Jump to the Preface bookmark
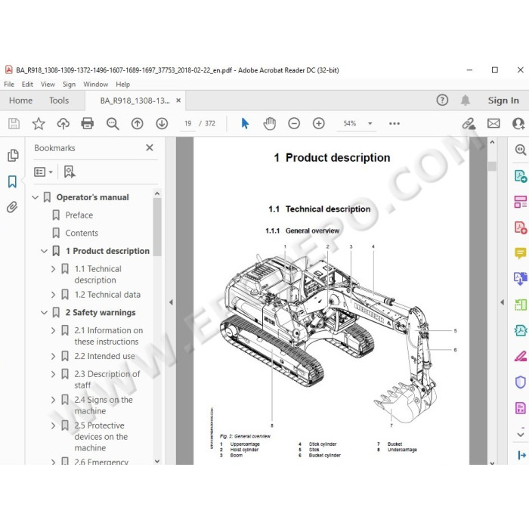Image resolution: width=529 pixels, height=529 pixels. 79,215
